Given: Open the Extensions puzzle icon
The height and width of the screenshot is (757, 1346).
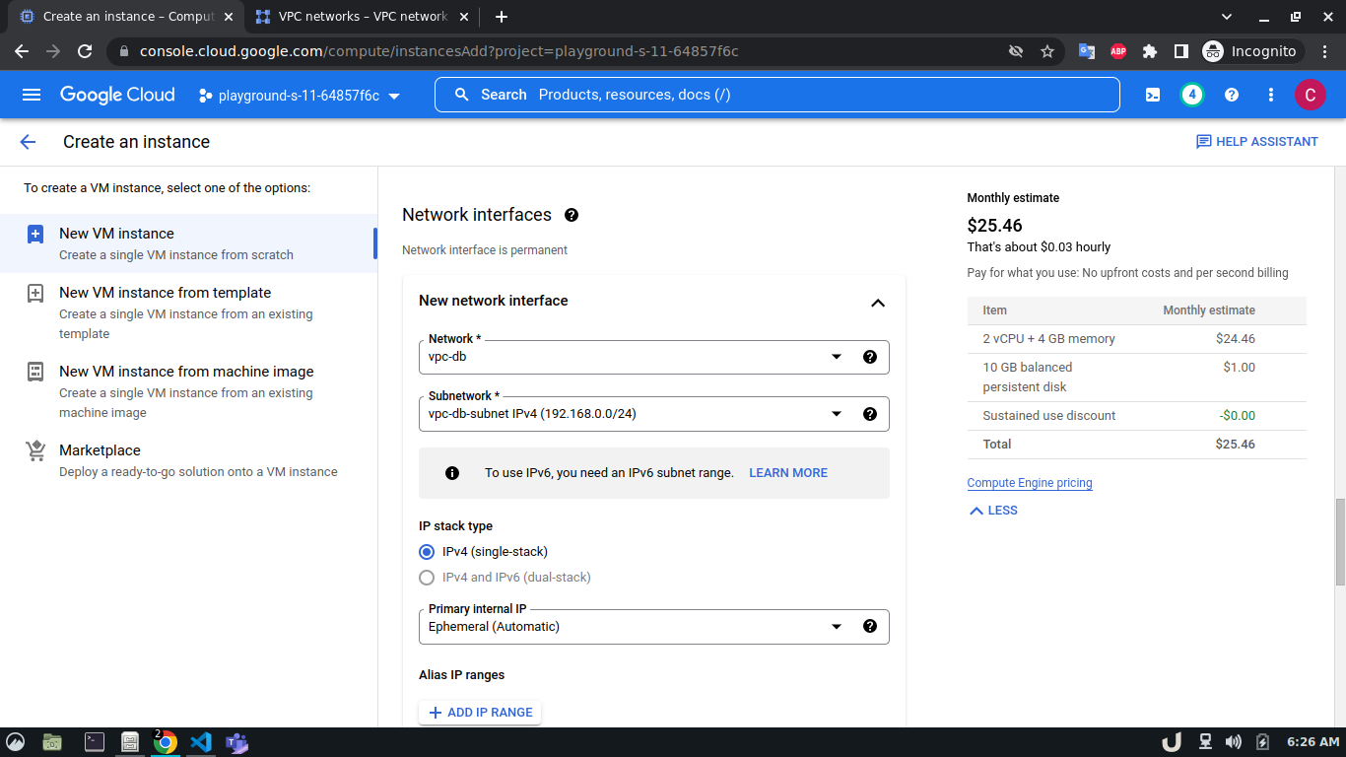Looking at the screenshot, I should point(1150,51).
